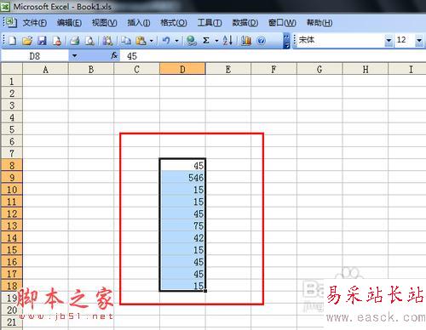Screen dimensions: 426x330
Task: Open the 文件(F) menu
Action: pos(35,23)
